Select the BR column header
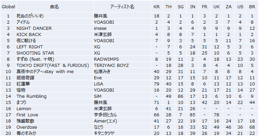The image size is (259, 139). tap(252, 7)
